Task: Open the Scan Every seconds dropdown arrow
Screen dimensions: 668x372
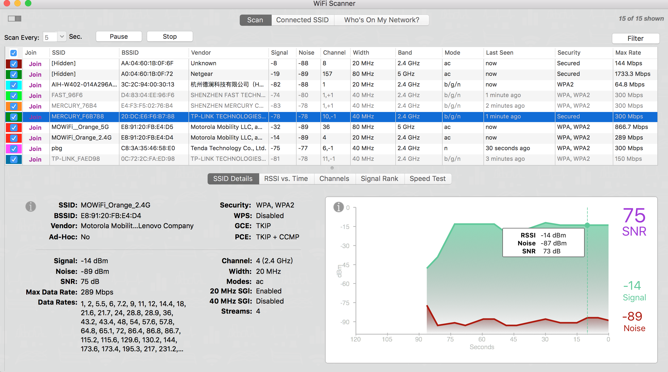Action: pos(62,37)
